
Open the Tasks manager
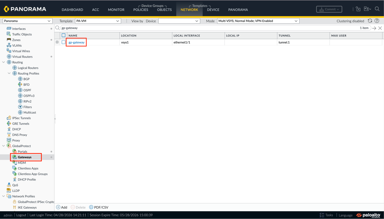tap(326, 215)
